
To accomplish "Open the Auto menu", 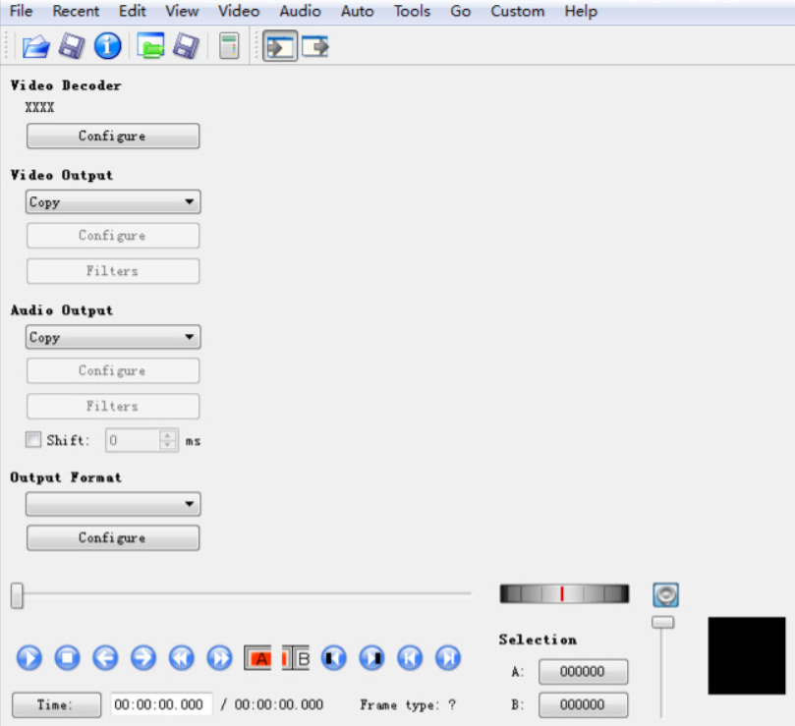I will point(358,11).
